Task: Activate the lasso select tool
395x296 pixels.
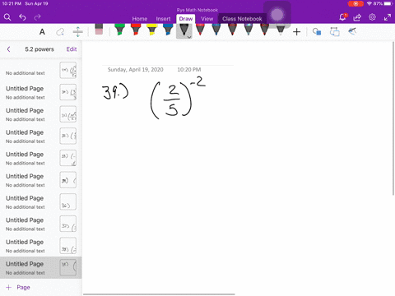Action: pyautogui.click(x=60, y=32)
